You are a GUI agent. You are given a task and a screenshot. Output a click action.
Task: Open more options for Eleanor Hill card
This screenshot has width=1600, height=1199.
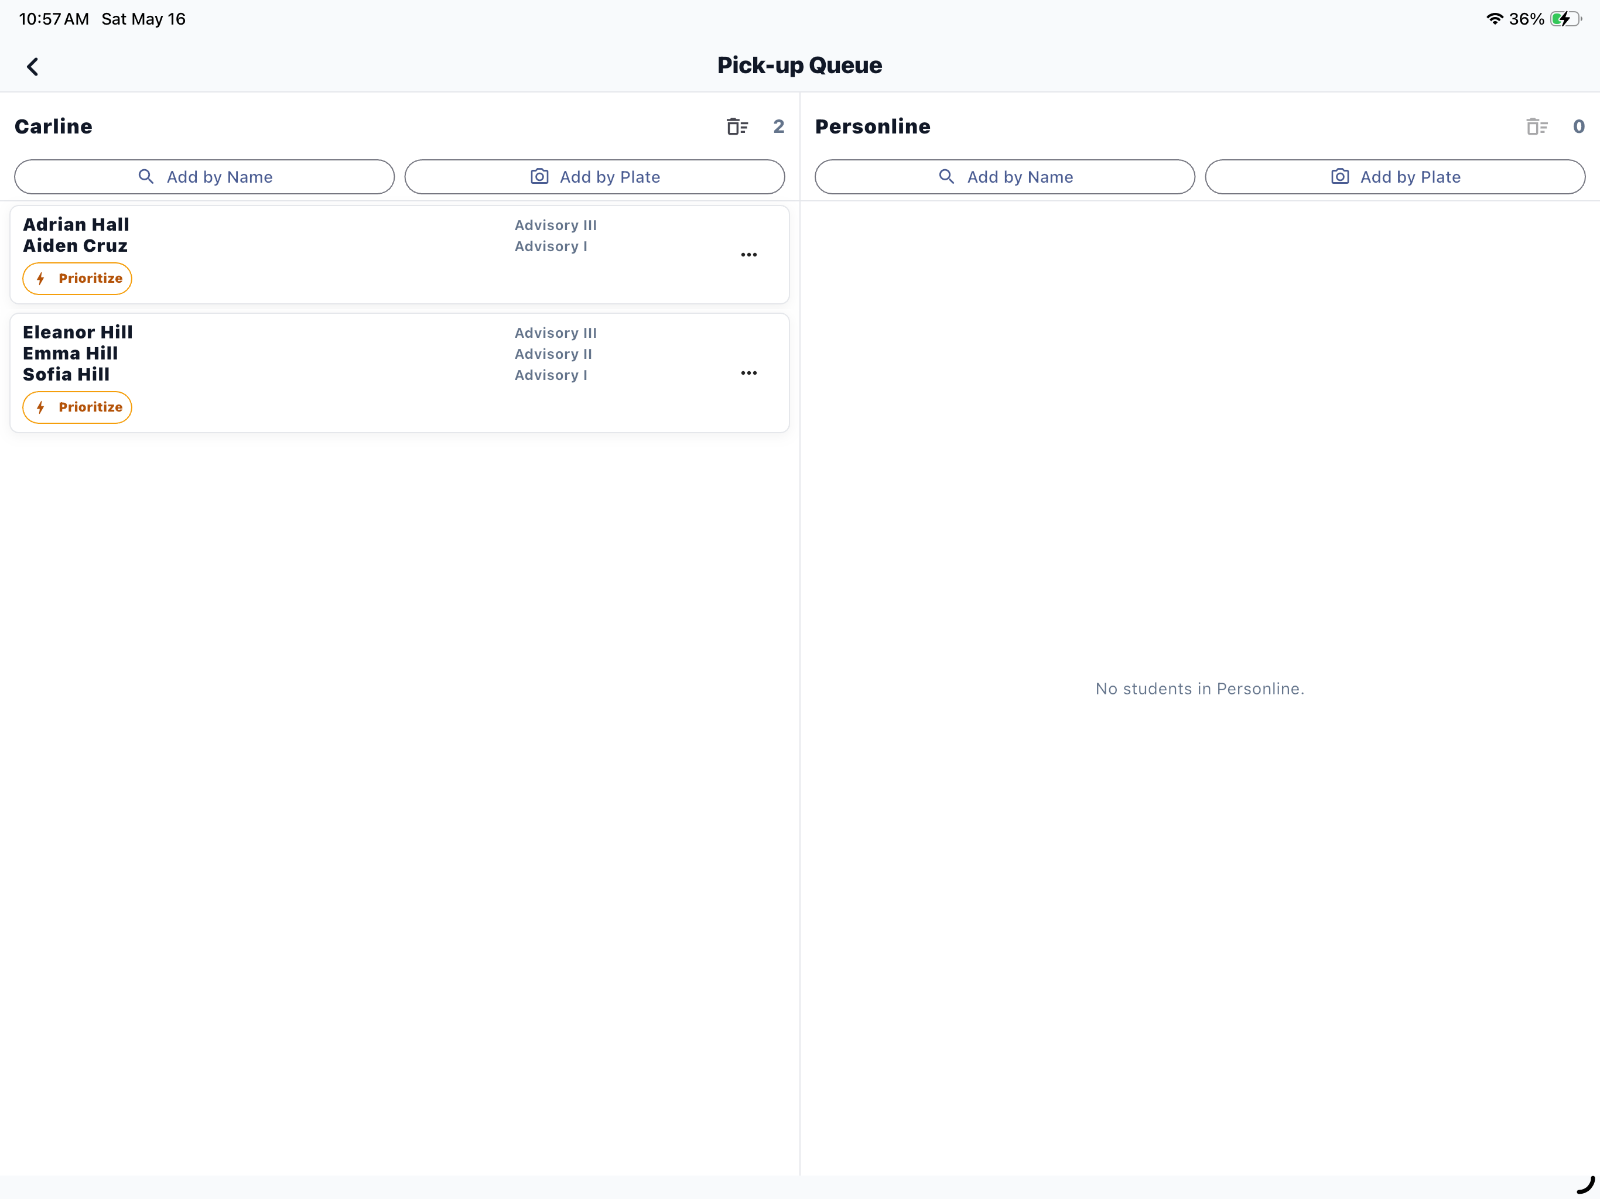748,373
